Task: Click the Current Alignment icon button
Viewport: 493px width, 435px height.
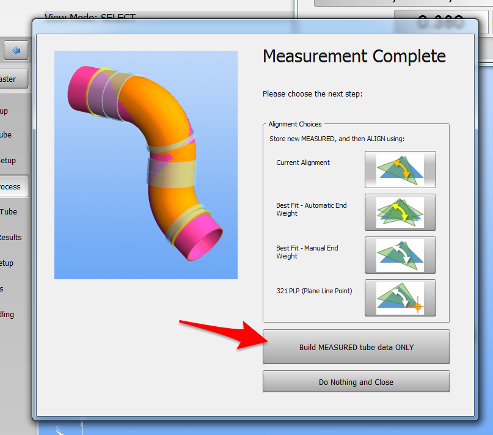Action: [400, 169]
